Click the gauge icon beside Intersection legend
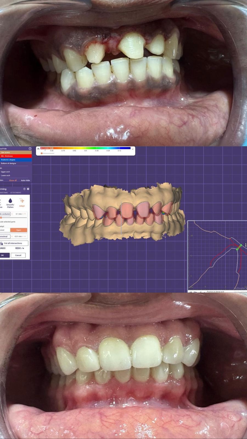The width and height of the screenshot is (247, 439). coord(38,149)
